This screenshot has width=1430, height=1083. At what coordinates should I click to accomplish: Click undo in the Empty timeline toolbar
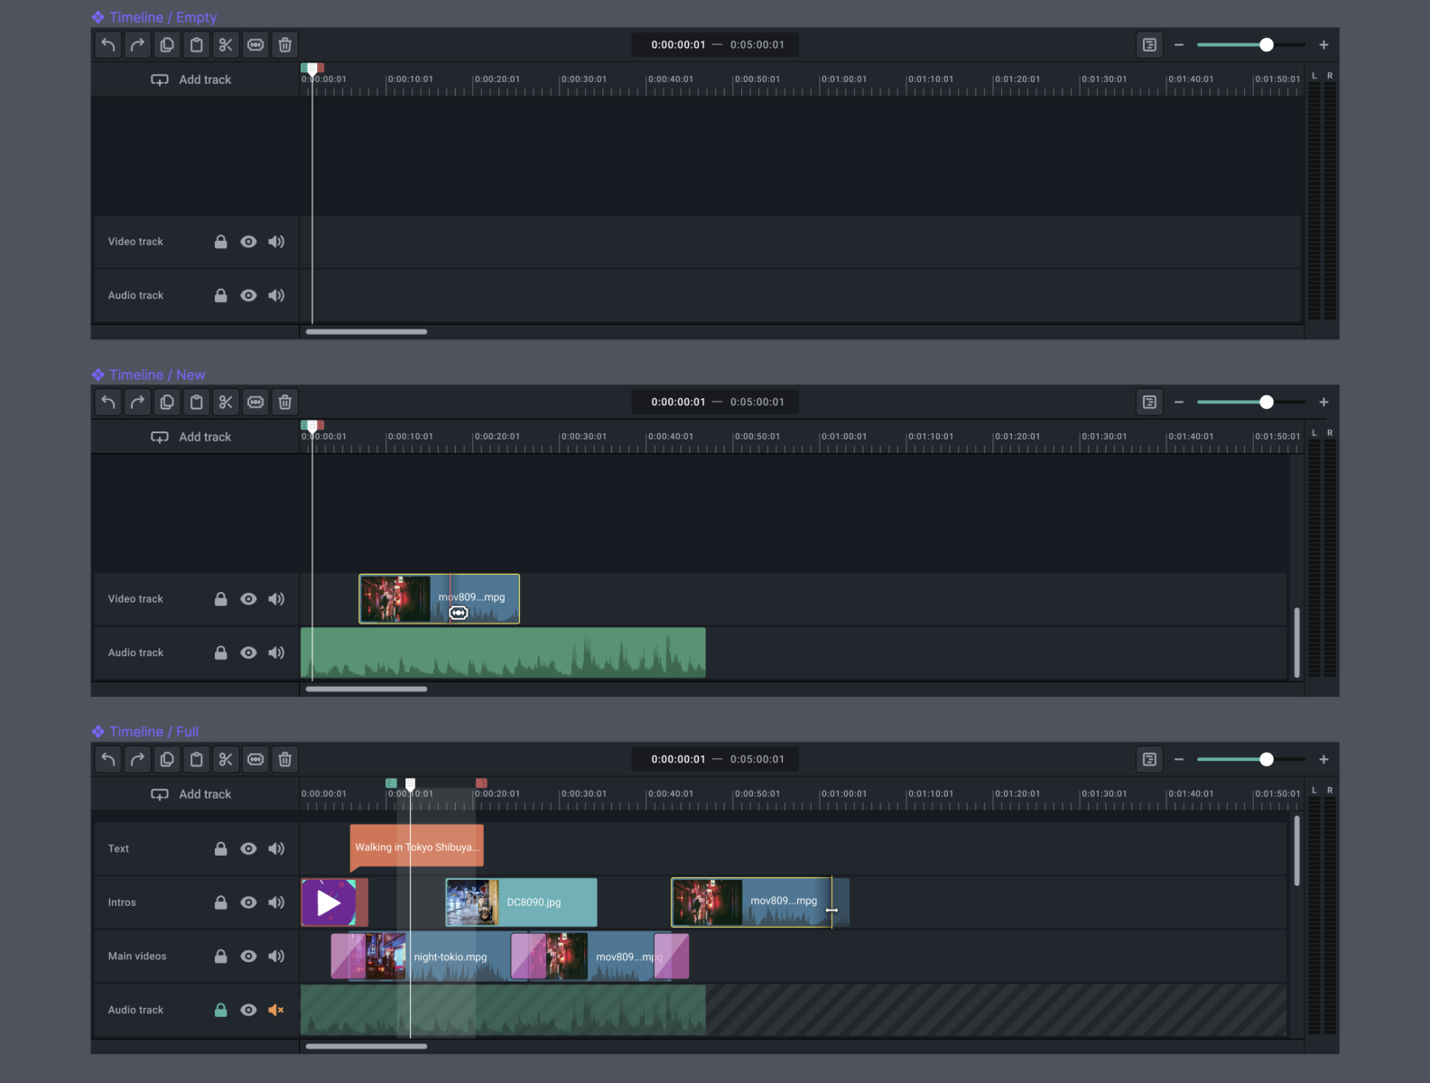(x=108, y=44)
